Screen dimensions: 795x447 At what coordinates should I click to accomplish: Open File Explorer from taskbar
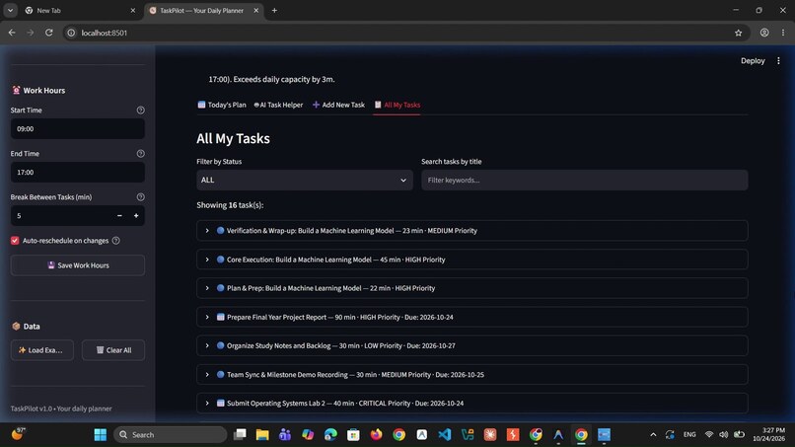262,435
